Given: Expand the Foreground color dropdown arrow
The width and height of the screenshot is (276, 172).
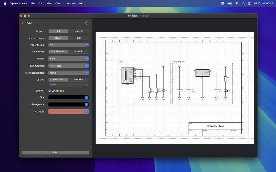Looking at the screenshot, I should [87, 104].
